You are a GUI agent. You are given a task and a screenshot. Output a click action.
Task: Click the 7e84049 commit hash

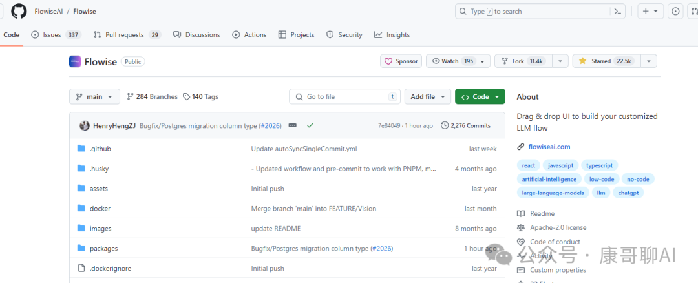[x=388, y=126]
